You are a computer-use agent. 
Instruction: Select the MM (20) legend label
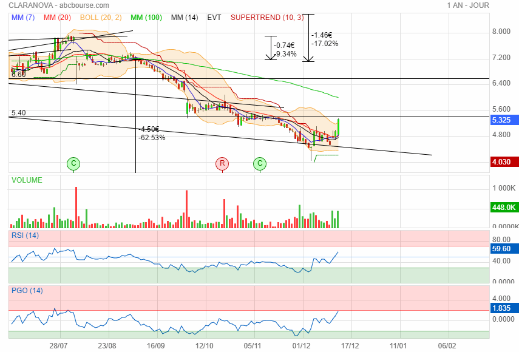[57, 18]
